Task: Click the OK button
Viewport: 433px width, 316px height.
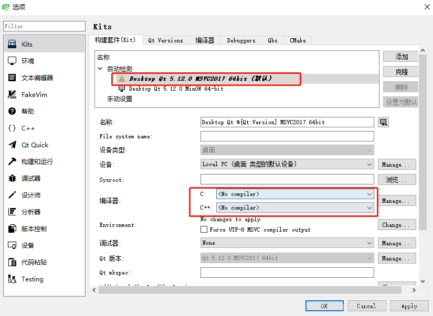Action: click(324, 306)
